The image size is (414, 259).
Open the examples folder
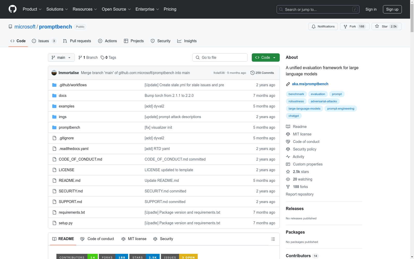(66, 106)
